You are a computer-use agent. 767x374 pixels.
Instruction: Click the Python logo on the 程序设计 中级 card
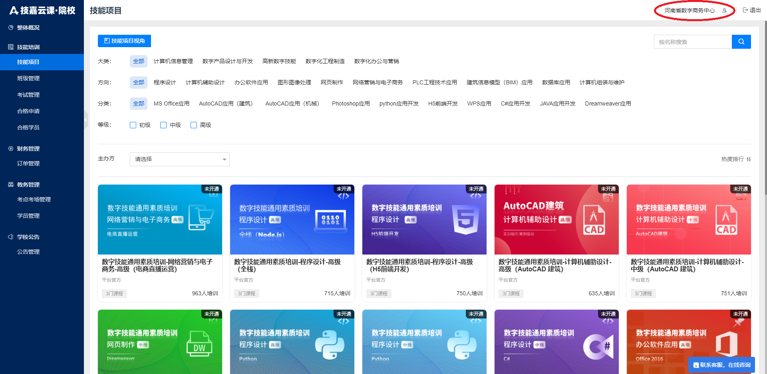[x=462, y=345]
